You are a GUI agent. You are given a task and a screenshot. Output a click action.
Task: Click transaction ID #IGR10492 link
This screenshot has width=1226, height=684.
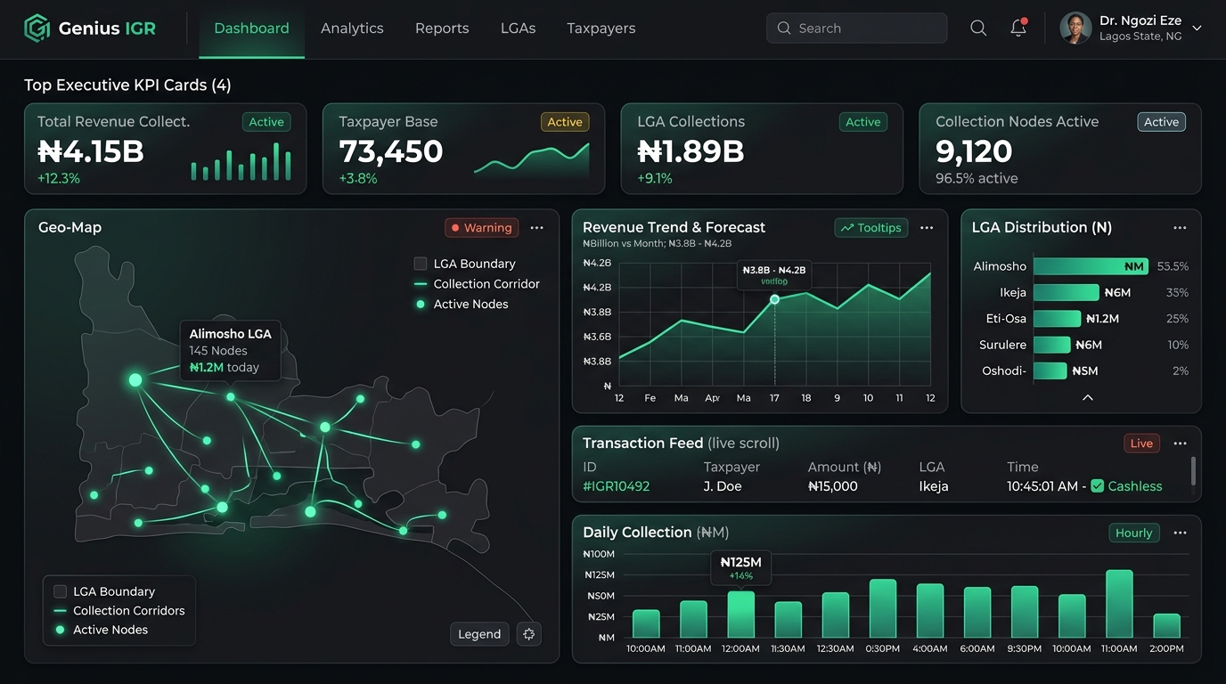[617, 486]
